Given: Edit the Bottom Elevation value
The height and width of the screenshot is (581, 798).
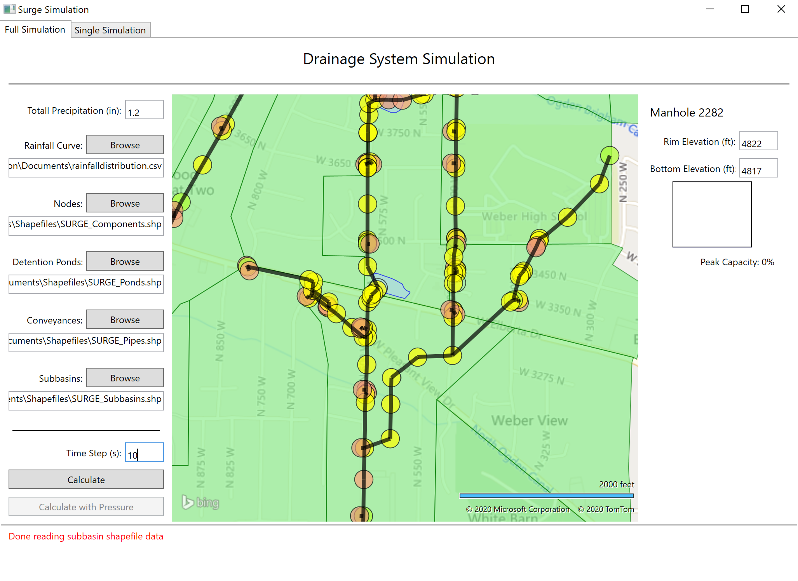Looking at the screenshot, I should pos(758,169).
